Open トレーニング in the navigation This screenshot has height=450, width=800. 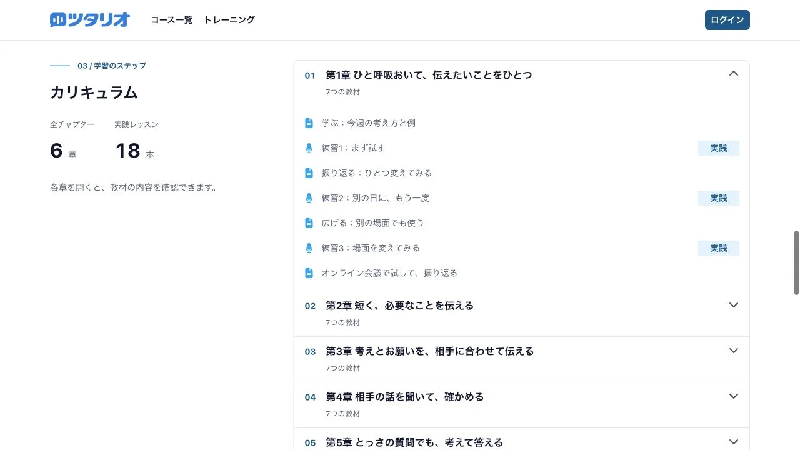click(x=229, y=20)
